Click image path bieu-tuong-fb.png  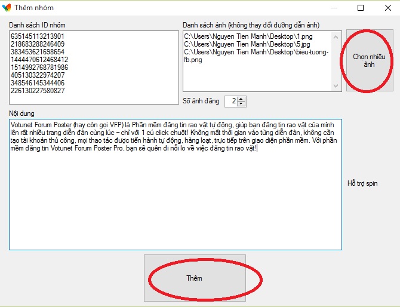(x=256, y=56)
